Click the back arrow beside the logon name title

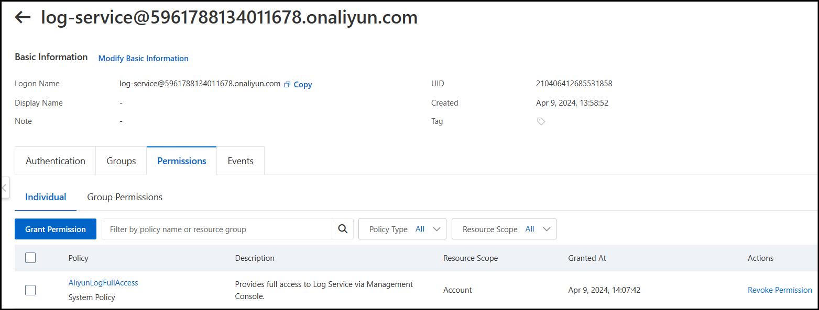coord(23,17)
